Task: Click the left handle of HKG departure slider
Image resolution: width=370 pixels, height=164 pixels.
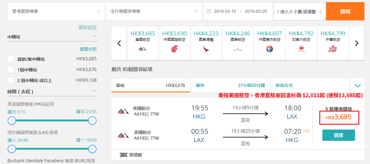Action: click(12, 121)
